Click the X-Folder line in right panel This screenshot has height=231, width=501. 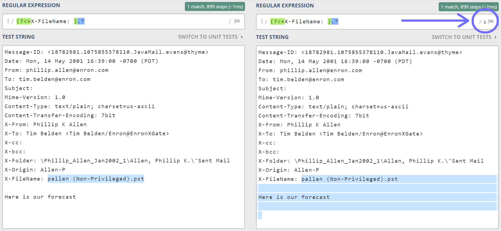pyautogui.click(x=371, y=161)
